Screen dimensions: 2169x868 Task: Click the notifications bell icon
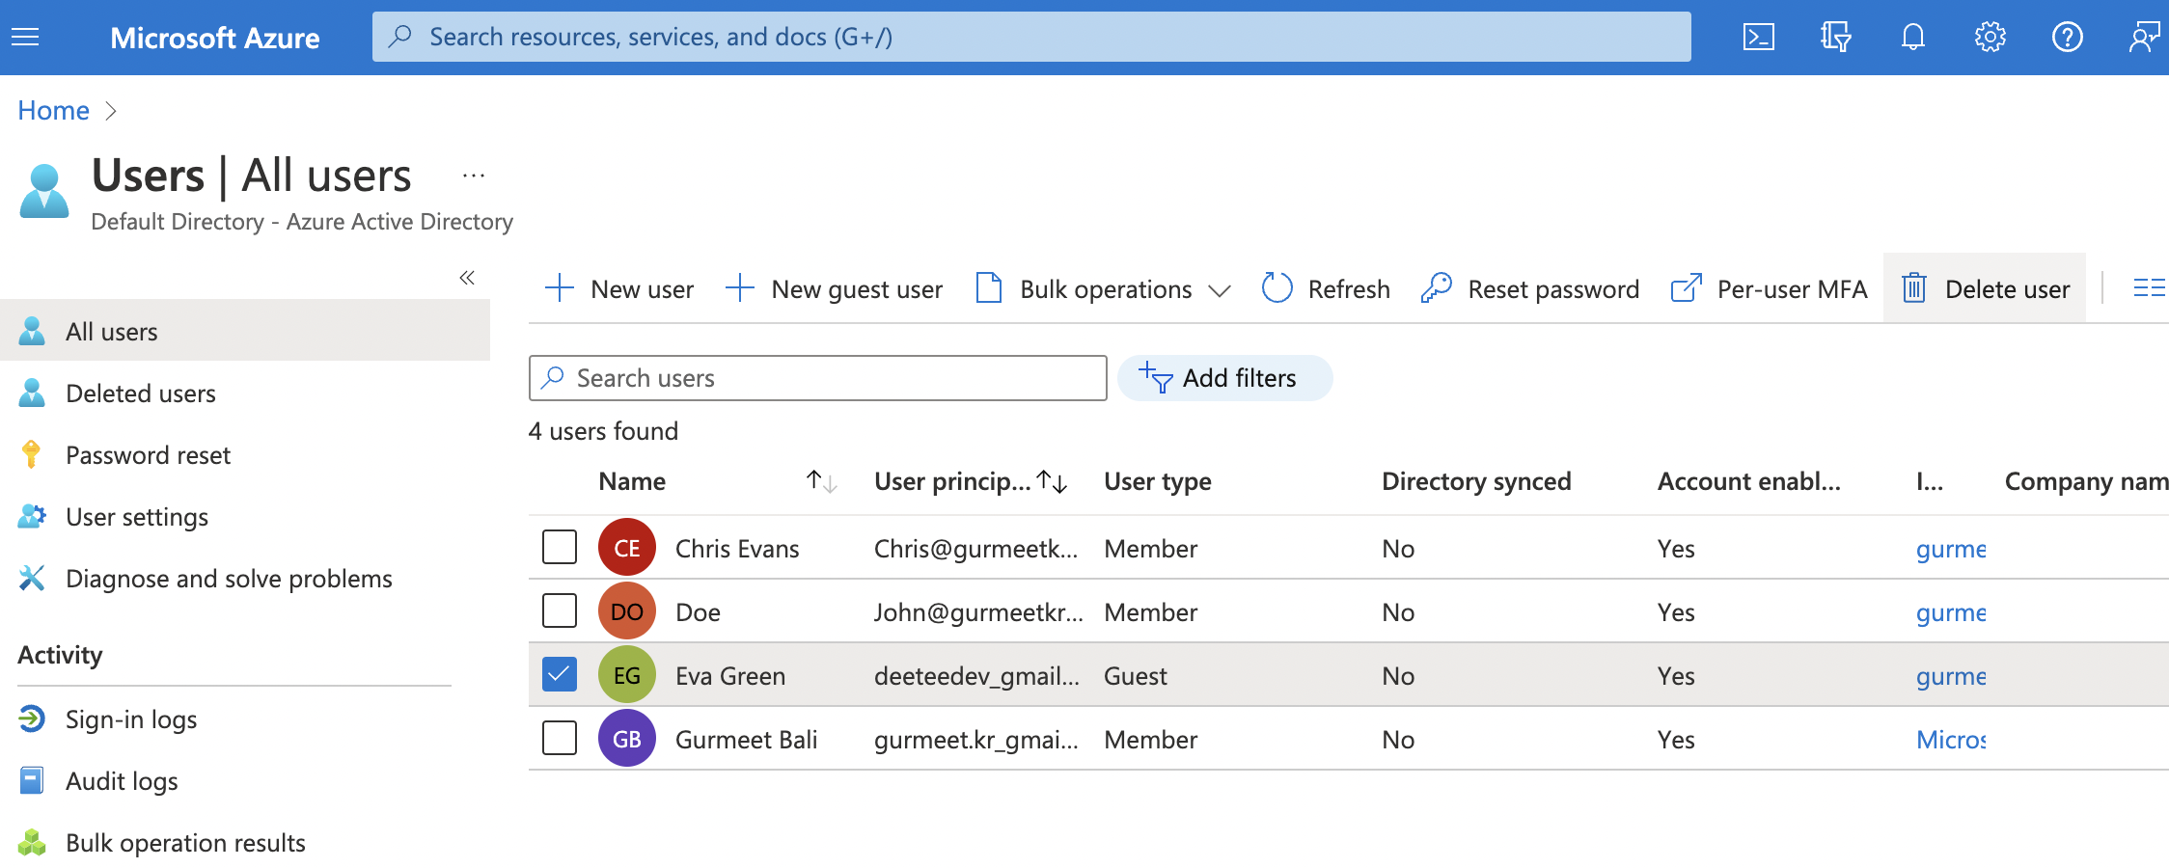1912,38
